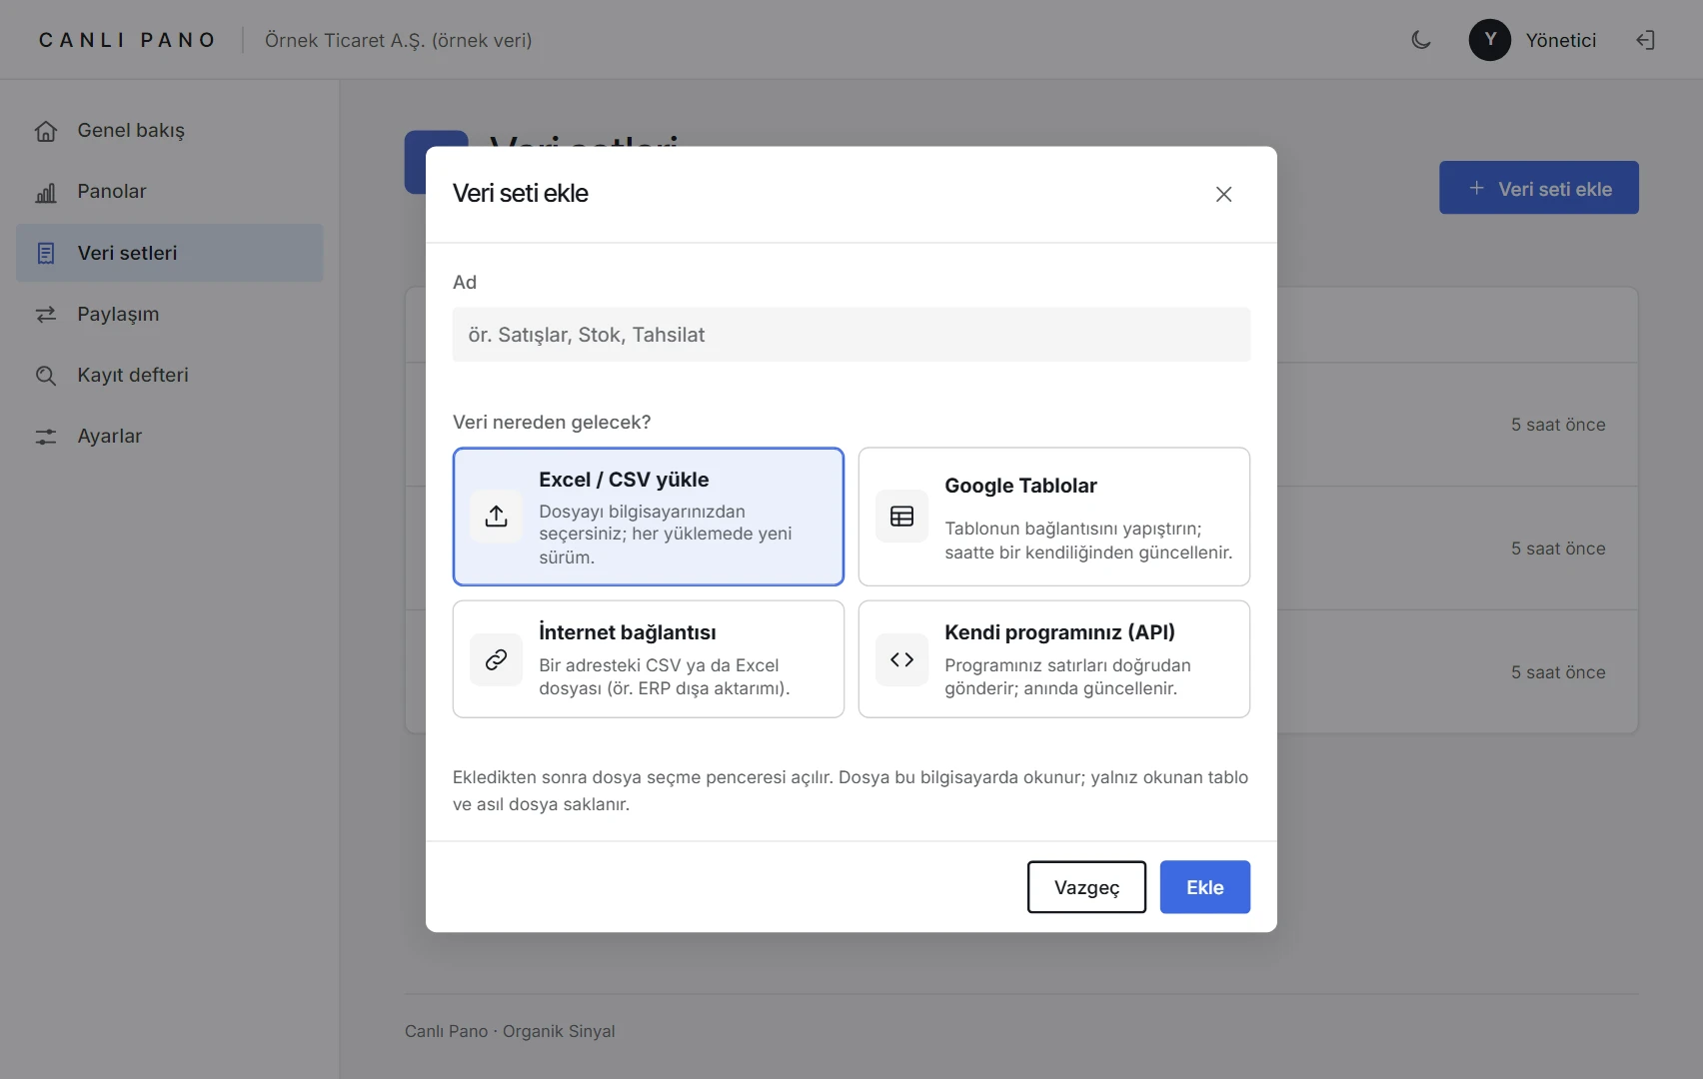Click the Yönetici user name
Viewport: 1703px width, 1079px height.
(1561, 40)
